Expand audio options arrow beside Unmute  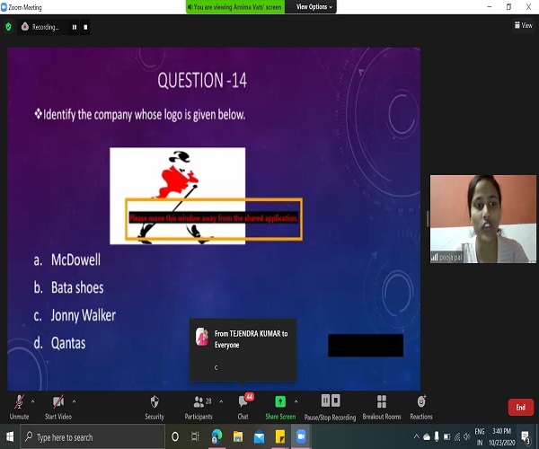click(x=32, y=401)
